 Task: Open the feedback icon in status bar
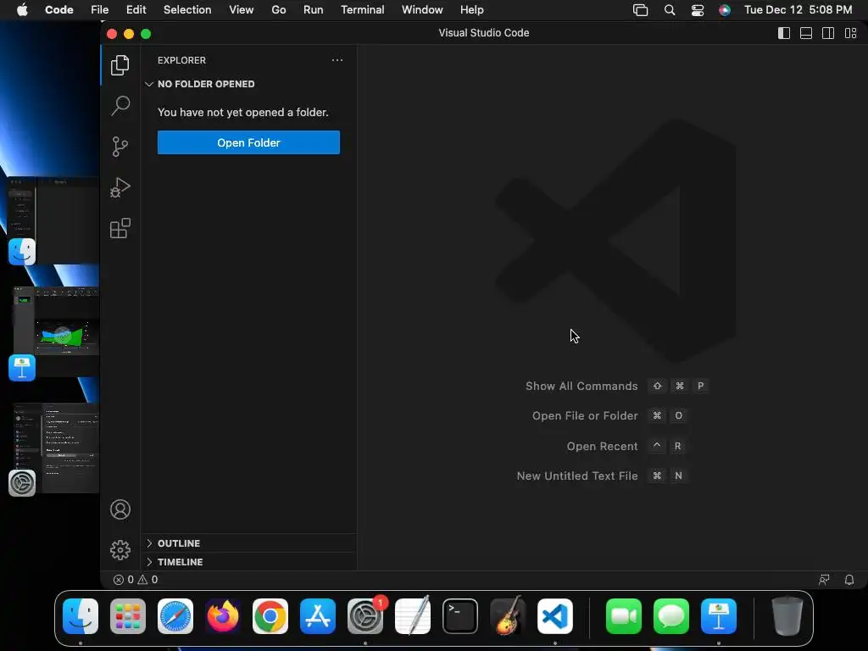pos(824,580)
